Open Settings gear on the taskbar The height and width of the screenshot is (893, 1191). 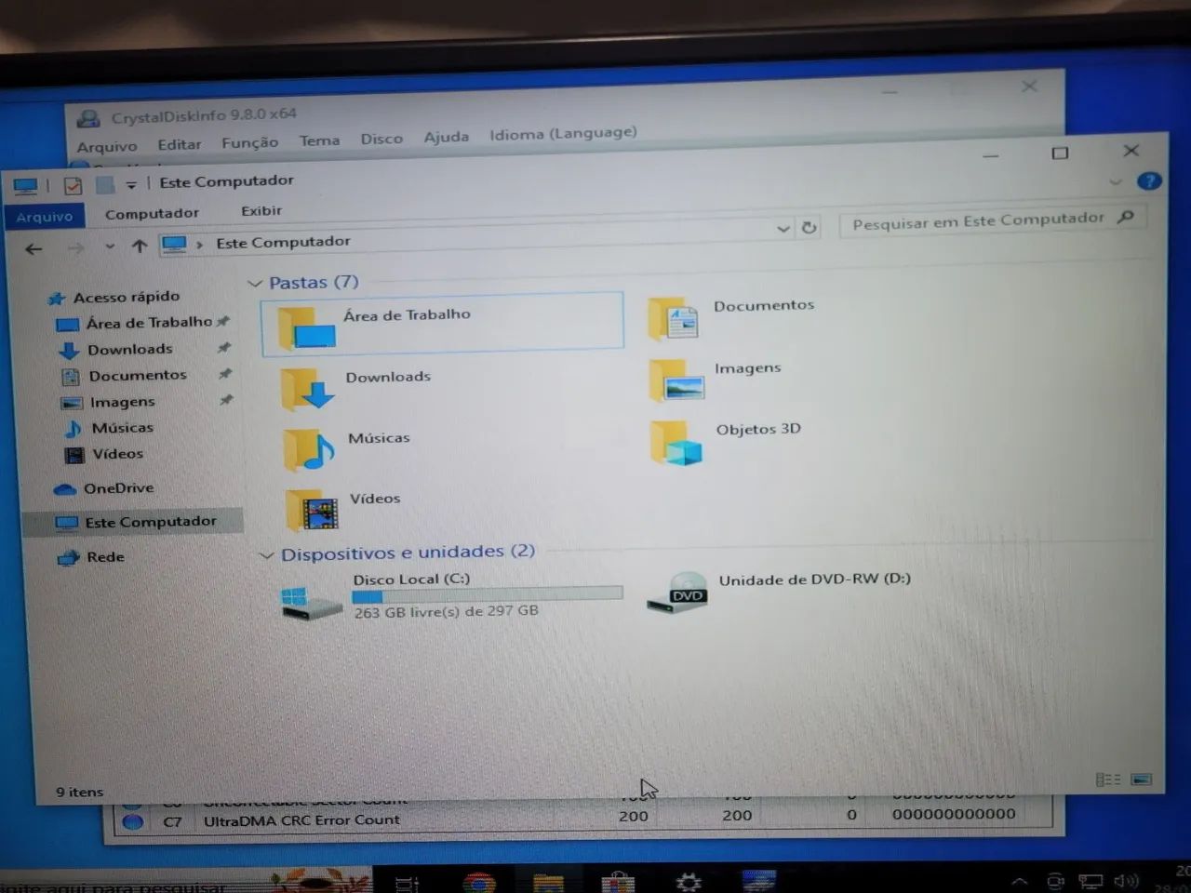[x=689, y=881]
